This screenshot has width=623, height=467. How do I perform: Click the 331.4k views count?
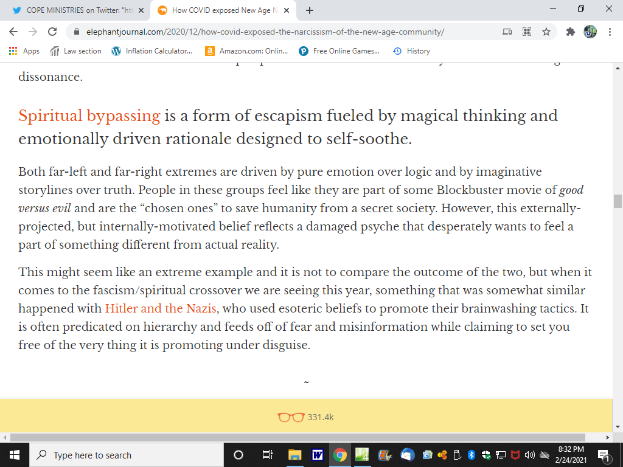pyautogui.click(x=321, y=417)
